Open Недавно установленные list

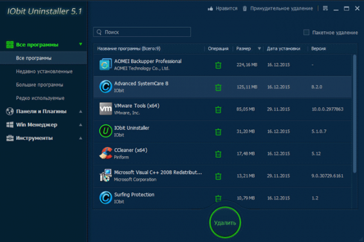click(44, 71)
